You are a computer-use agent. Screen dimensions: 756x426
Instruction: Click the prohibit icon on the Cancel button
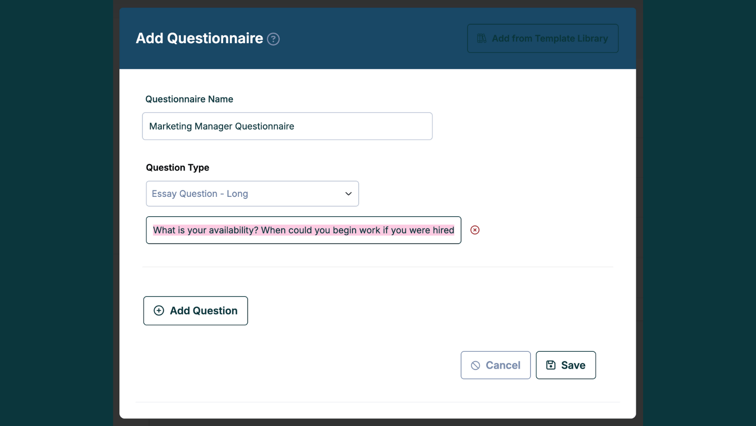476,365
